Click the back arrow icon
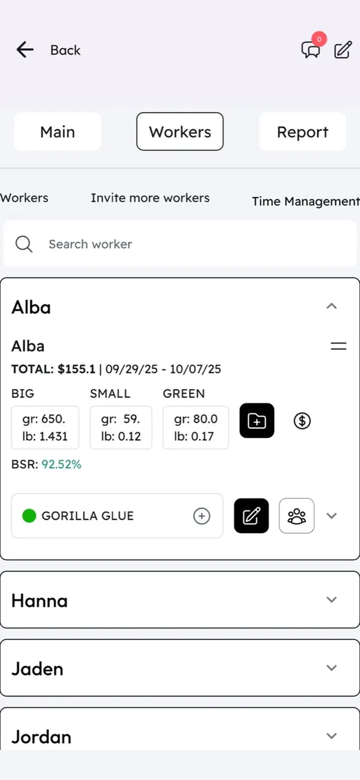Screen dimensions: 360x780 24,50
